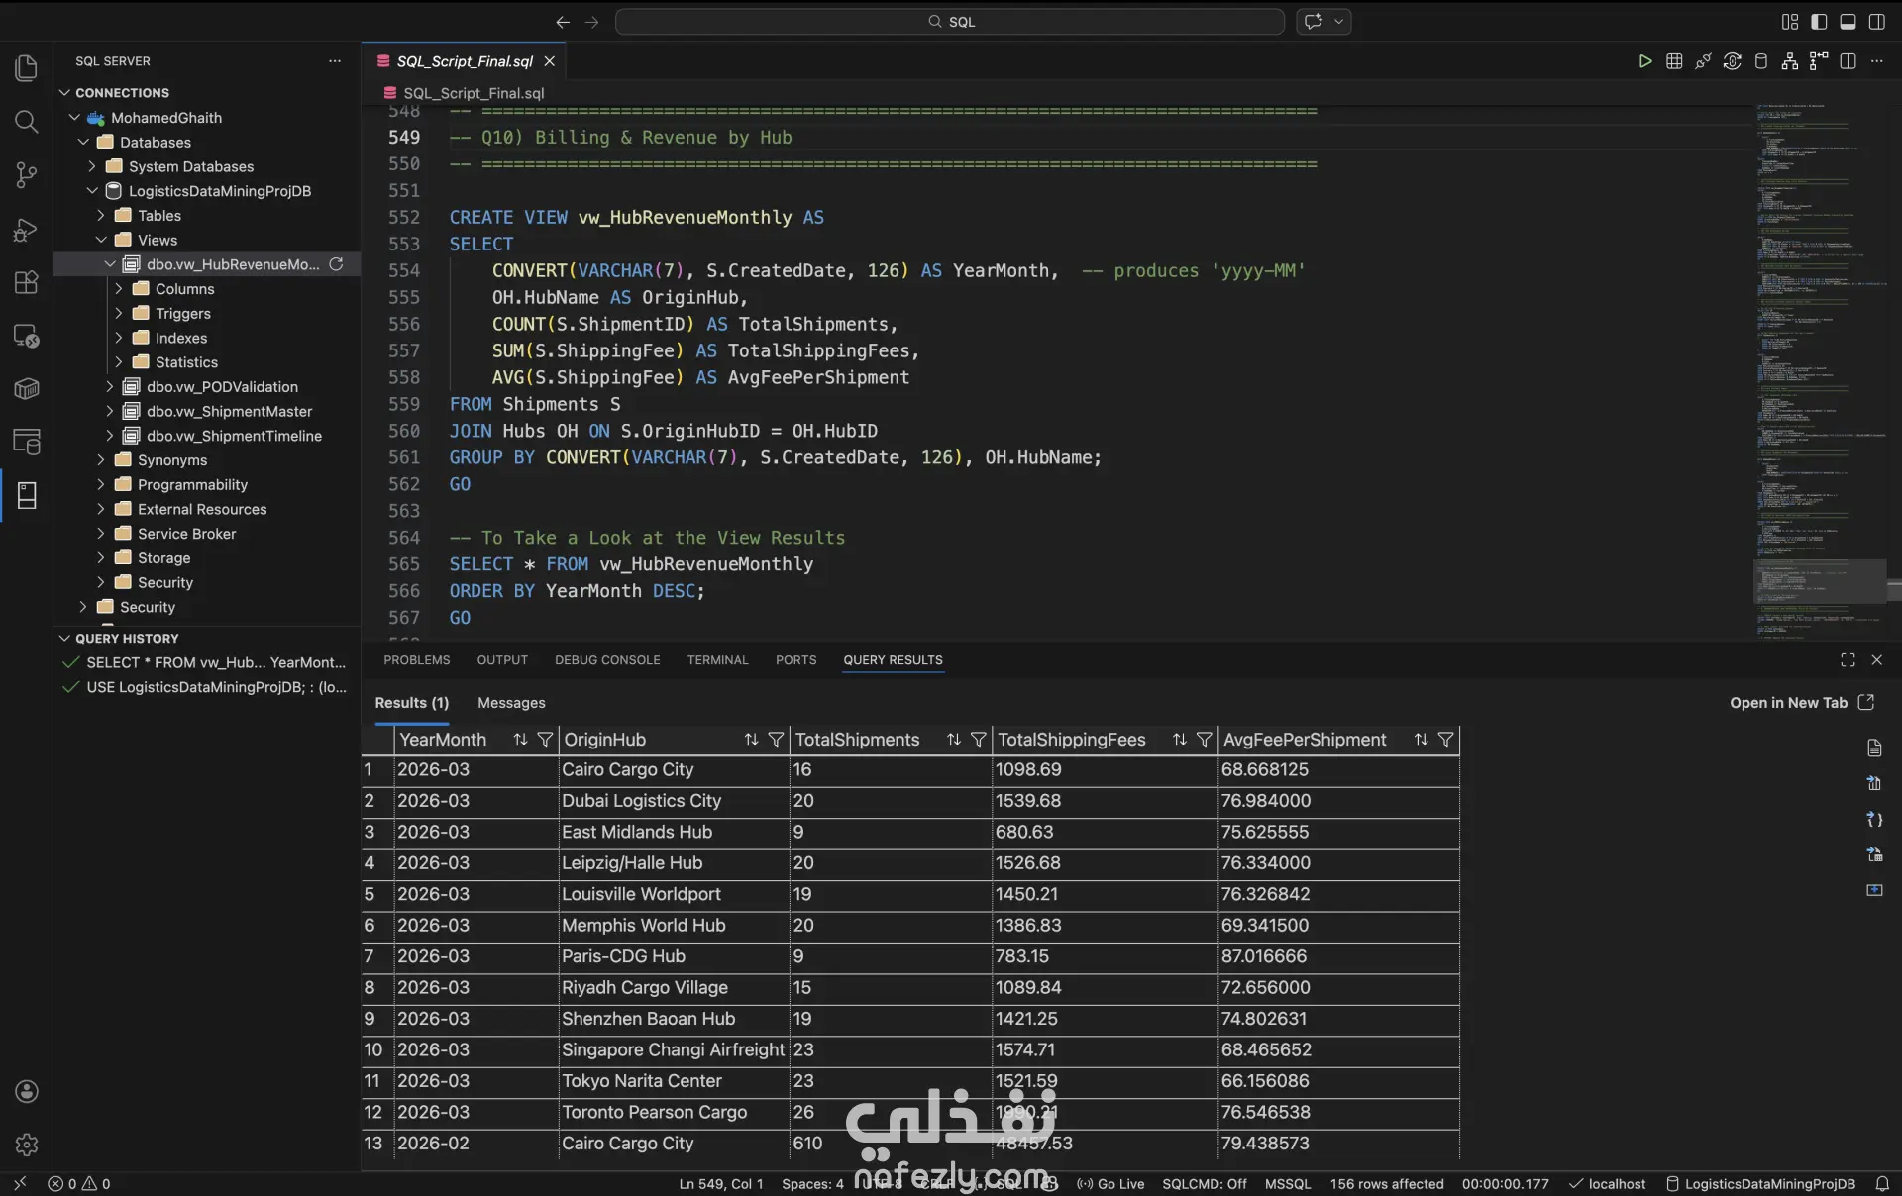Click the JSON braces icon in results side toolbar

click(1874, 819)
